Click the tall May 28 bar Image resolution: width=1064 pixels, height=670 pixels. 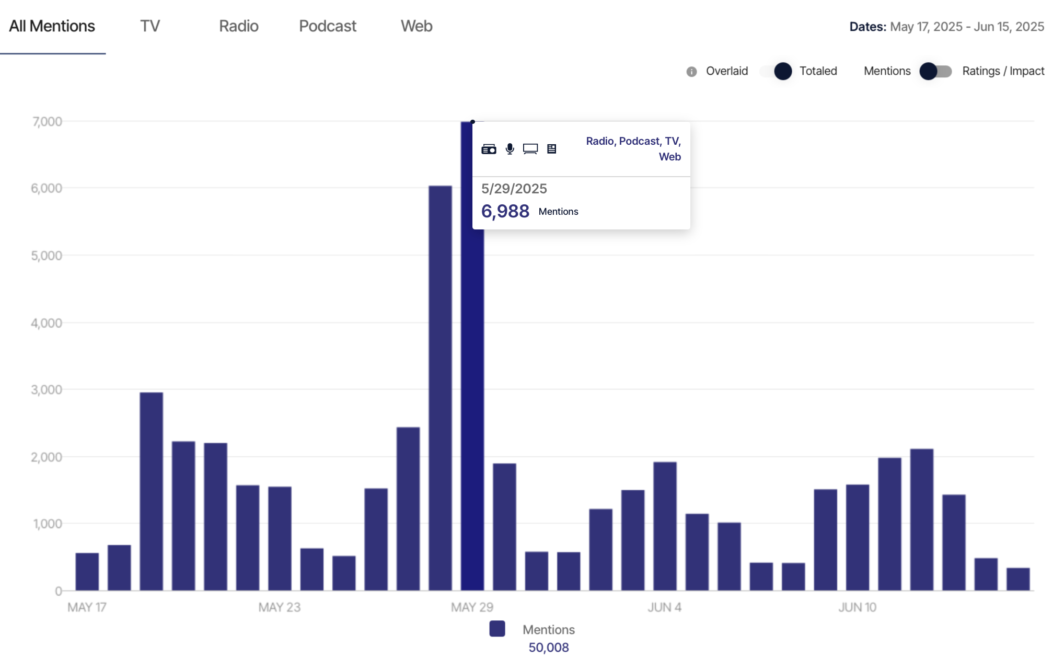point(440,388)
